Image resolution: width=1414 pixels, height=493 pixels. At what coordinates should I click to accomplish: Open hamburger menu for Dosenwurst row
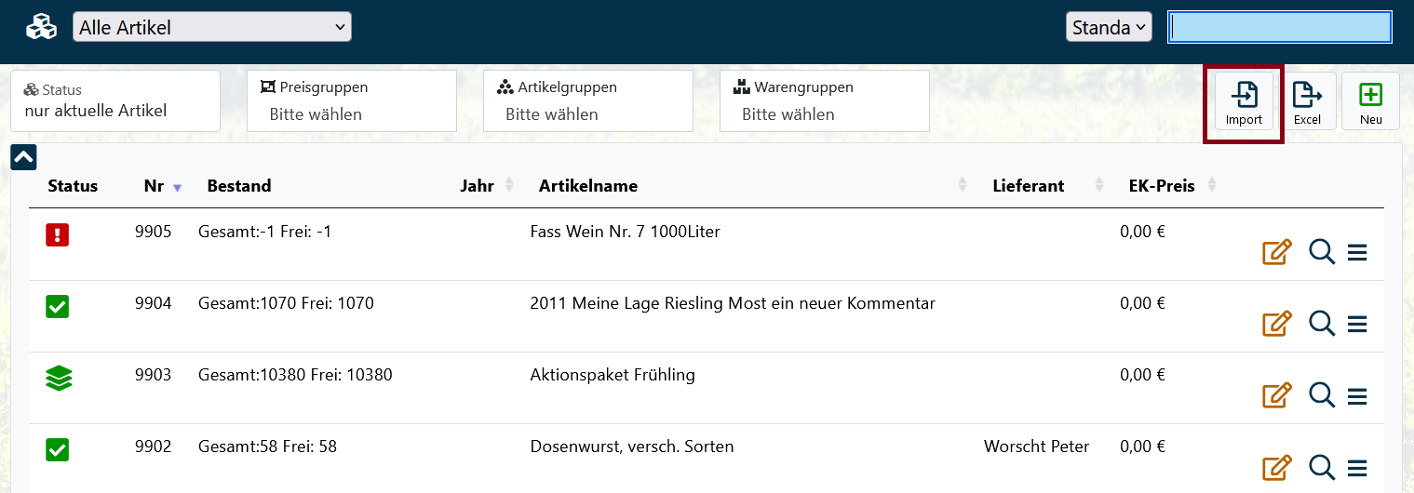click(x=1357, y=468)
